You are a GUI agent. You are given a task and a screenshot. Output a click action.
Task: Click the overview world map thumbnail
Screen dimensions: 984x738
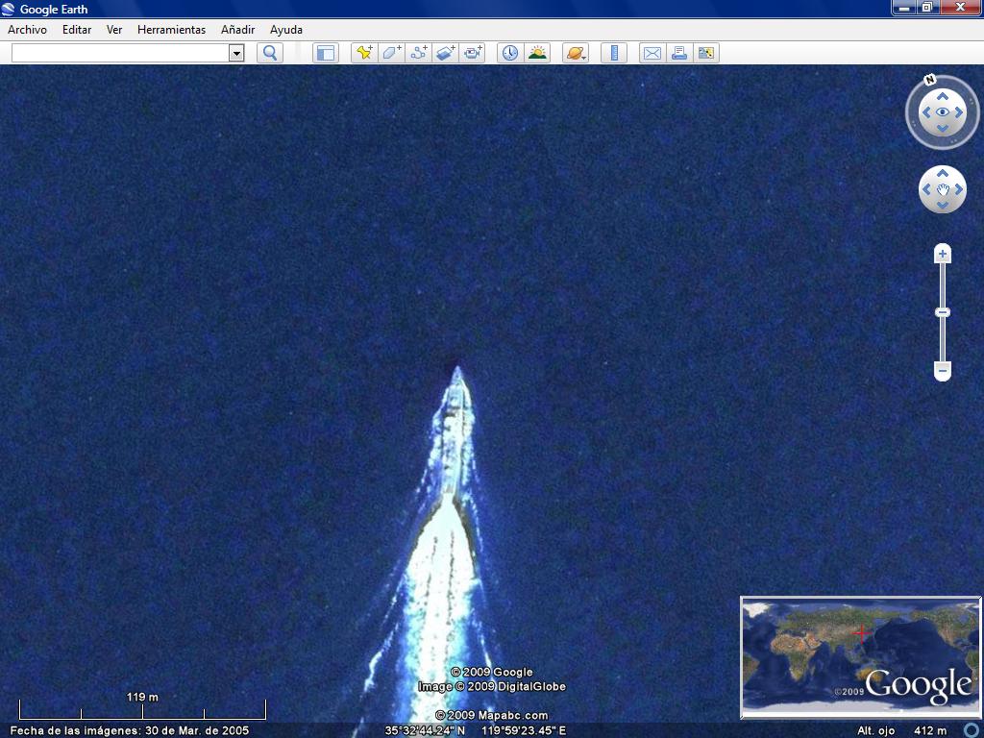click(860, 657)
